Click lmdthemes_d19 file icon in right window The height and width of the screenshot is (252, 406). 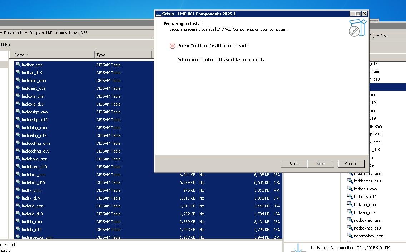click(350, 181)
